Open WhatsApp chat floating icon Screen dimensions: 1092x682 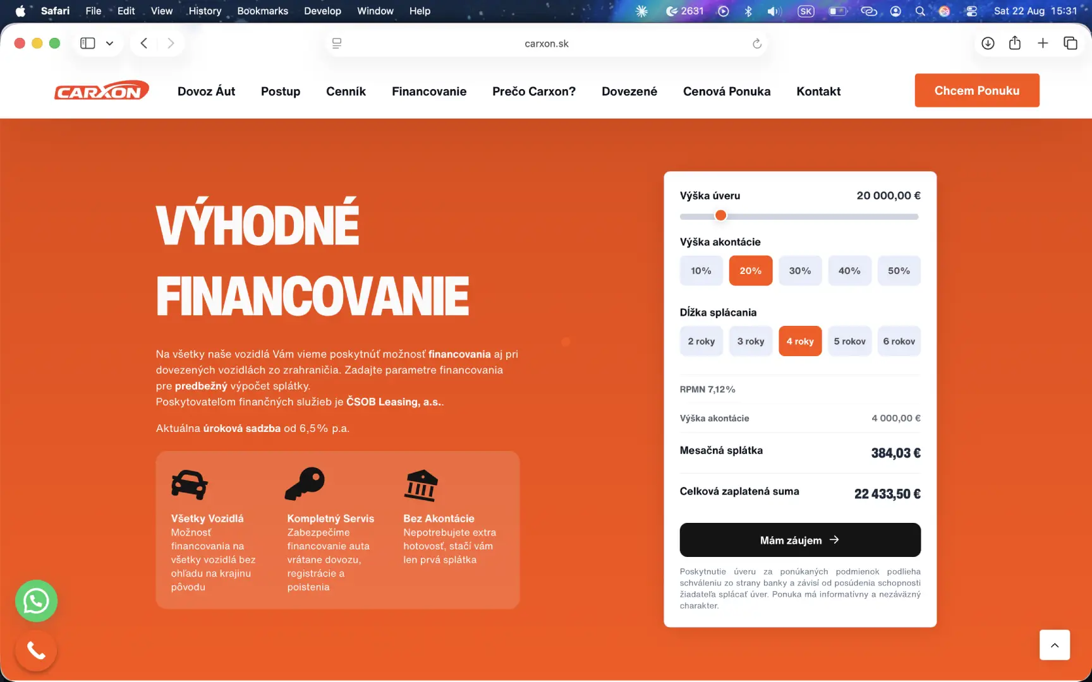click(x=36, y=601)
